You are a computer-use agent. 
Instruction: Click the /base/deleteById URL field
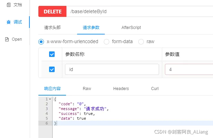tap(140, 11)
